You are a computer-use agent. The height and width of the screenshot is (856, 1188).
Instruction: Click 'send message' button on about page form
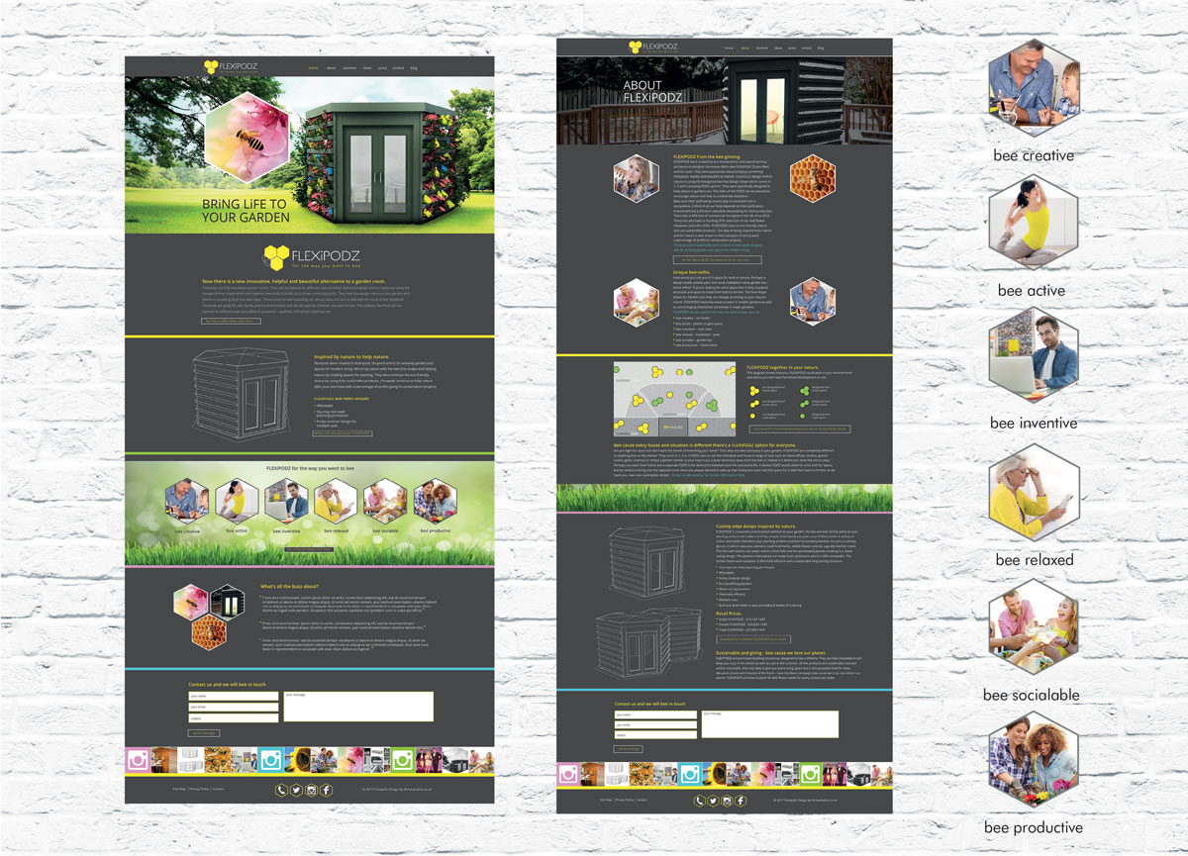(x=628, y=749)
